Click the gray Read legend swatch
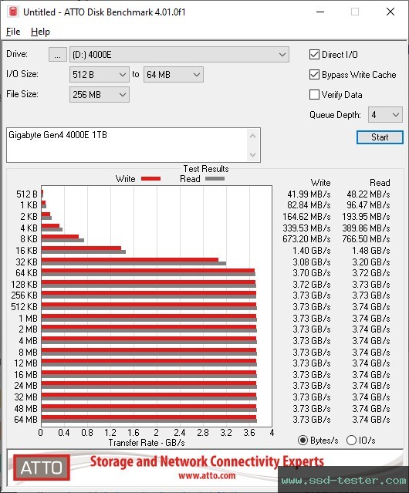This screenshot has height=493, width=409. (215, 179)
